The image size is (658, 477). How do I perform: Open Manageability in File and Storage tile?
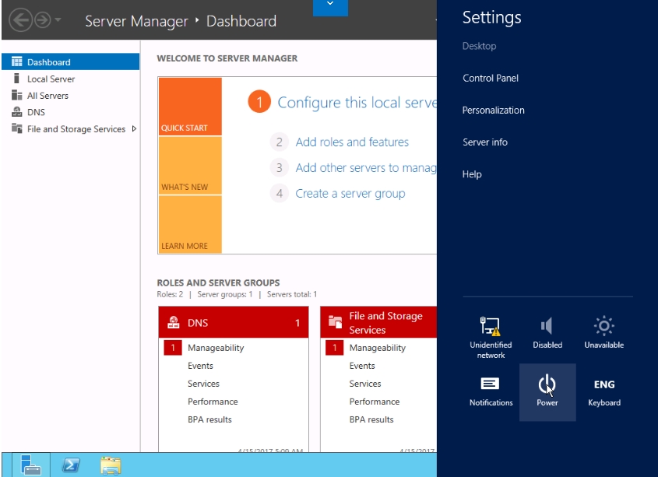[377, 348]
